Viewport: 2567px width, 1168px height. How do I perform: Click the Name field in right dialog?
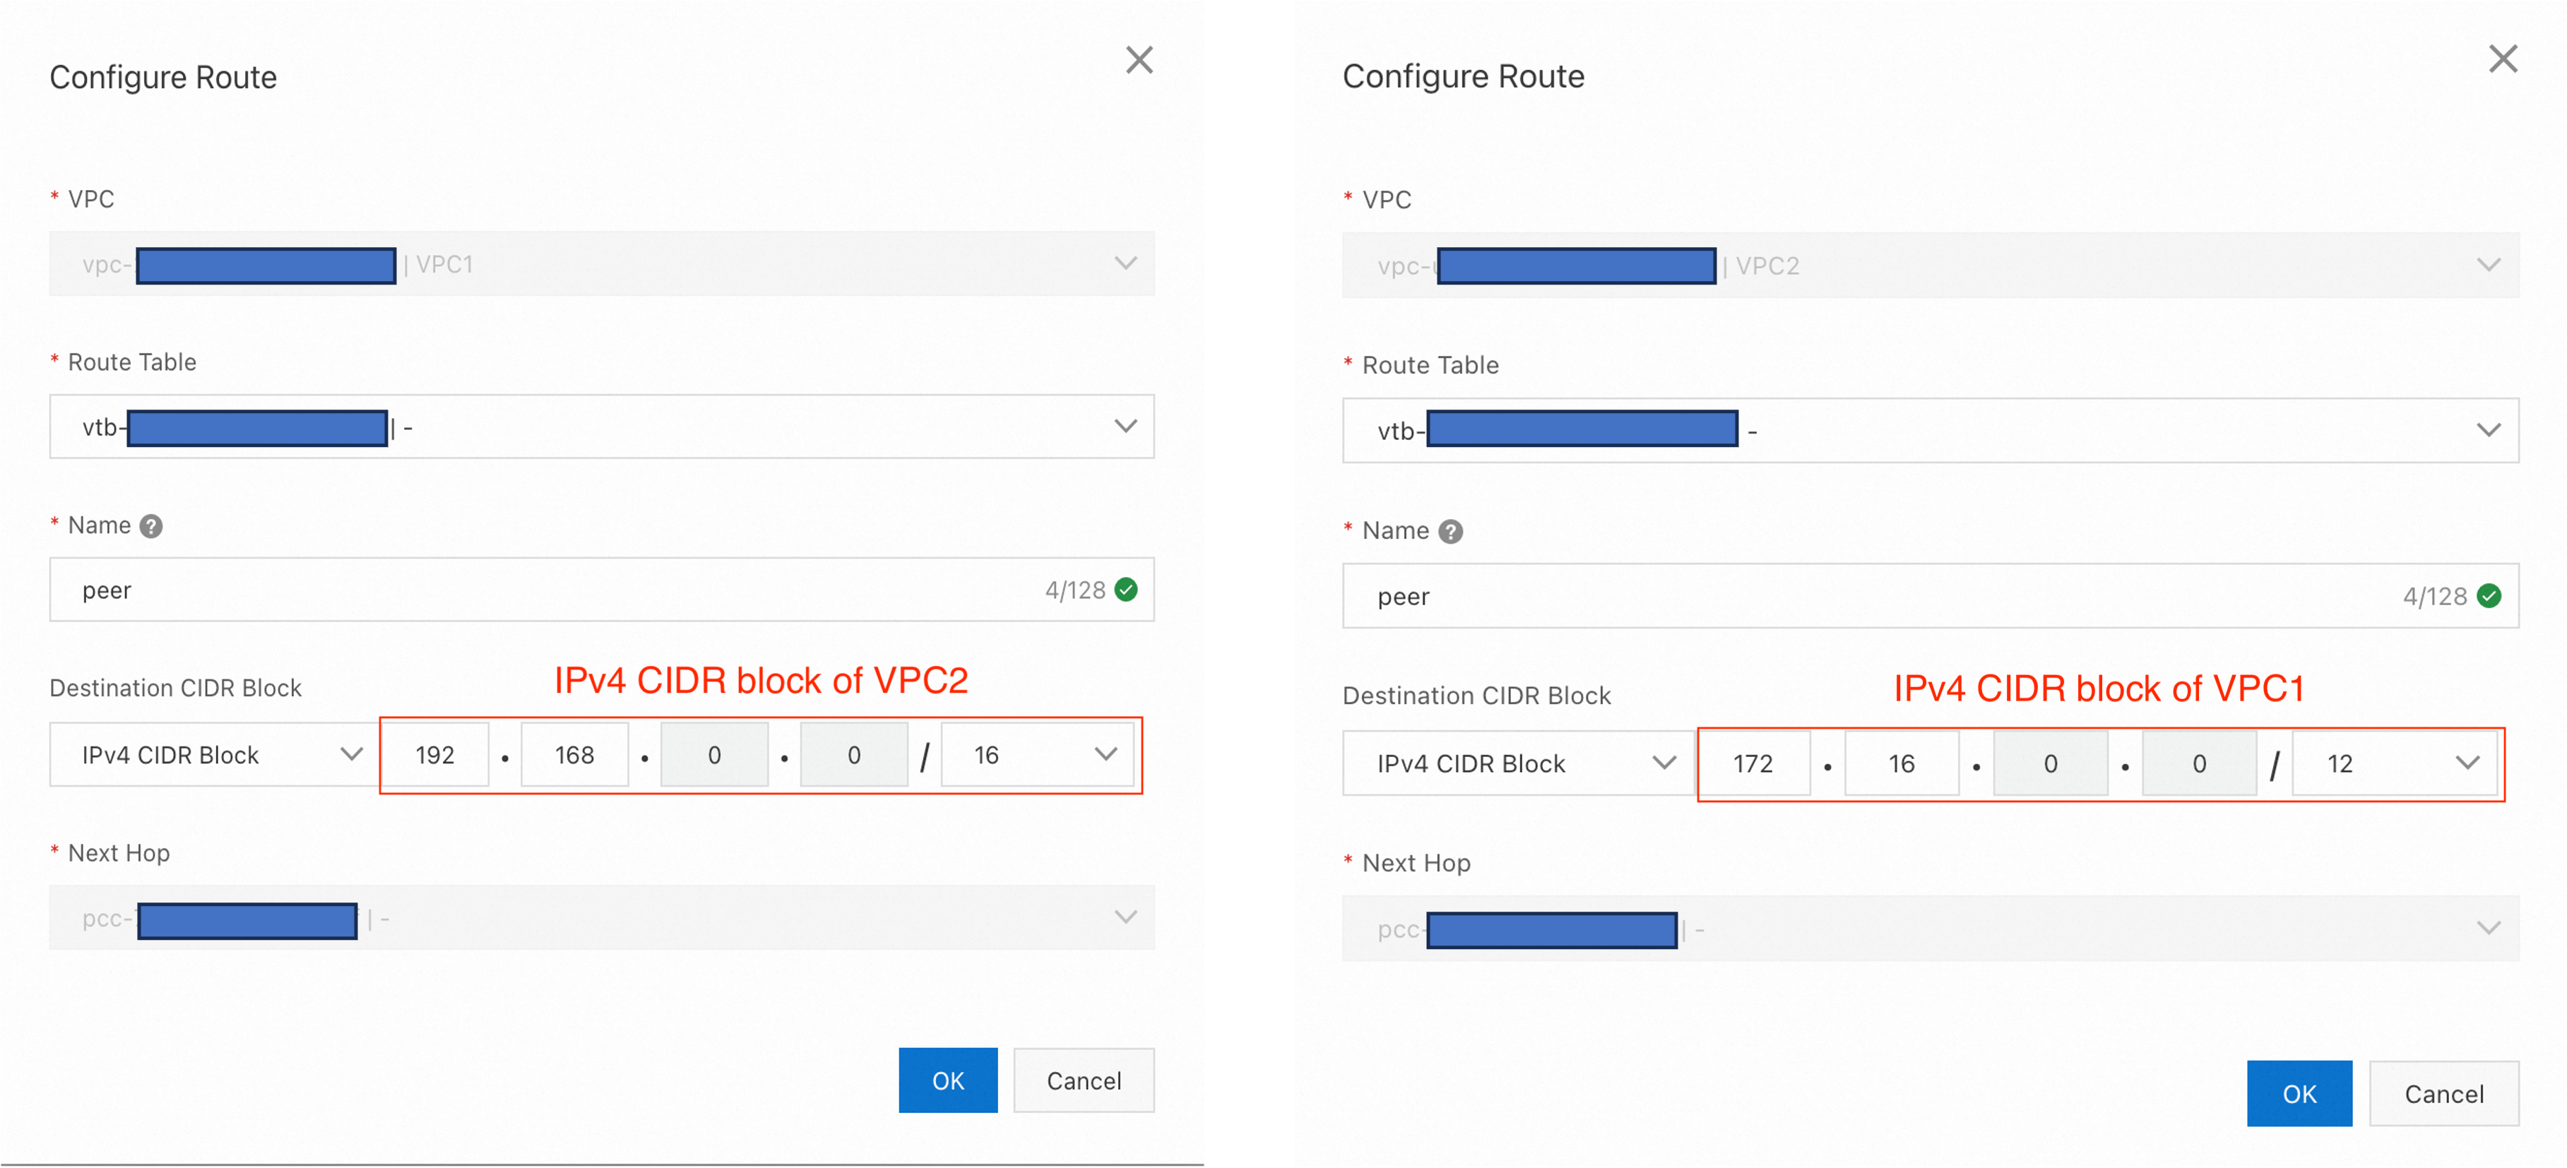[x=1931, y=596]
